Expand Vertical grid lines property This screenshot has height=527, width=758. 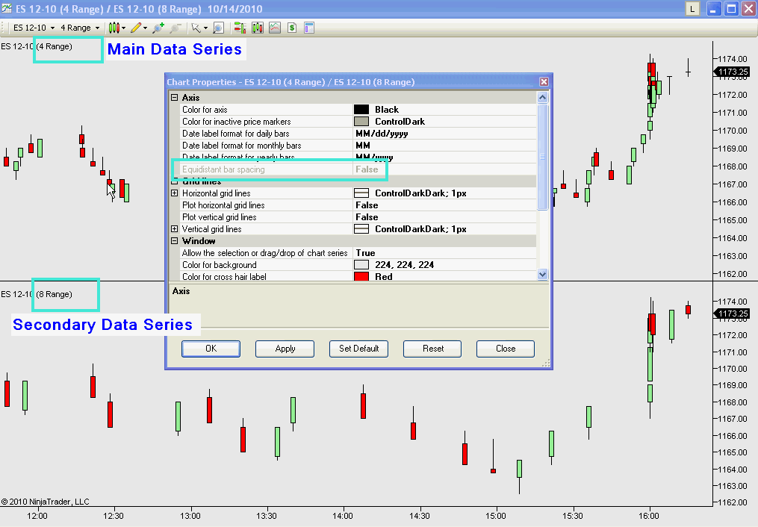(x=175, y=229)
